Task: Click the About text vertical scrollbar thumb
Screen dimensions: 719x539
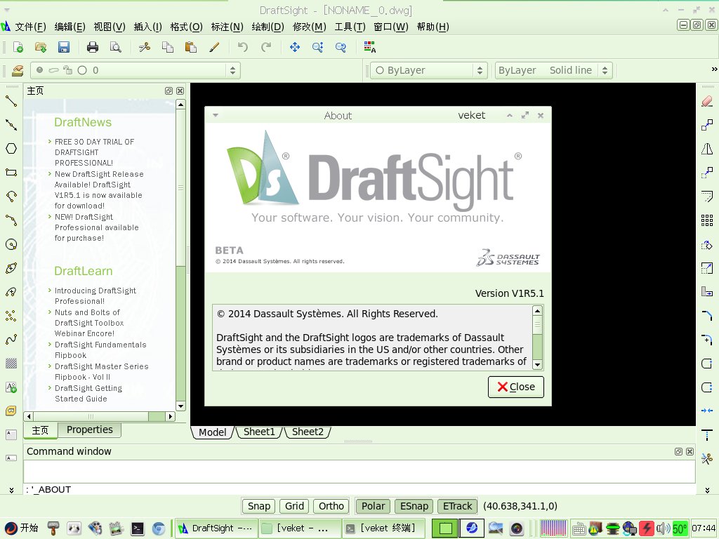Action: (537, 326)
